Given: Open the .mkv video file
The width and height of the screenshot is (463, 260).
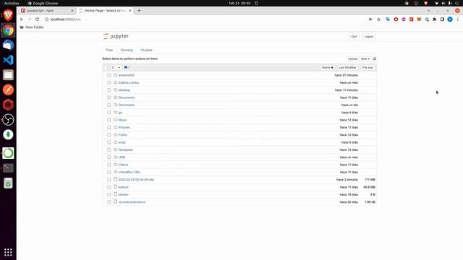Looking at the screenshot, I should (136, 180).
